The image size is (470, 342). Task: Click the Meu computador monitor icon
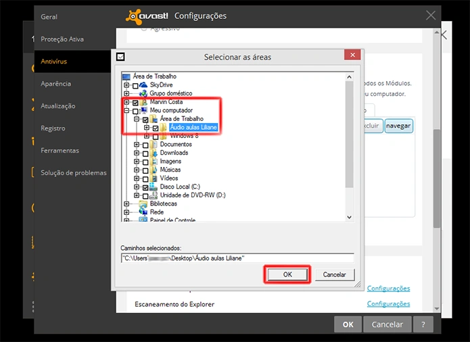pyautogui.click(x=144, y=110)
